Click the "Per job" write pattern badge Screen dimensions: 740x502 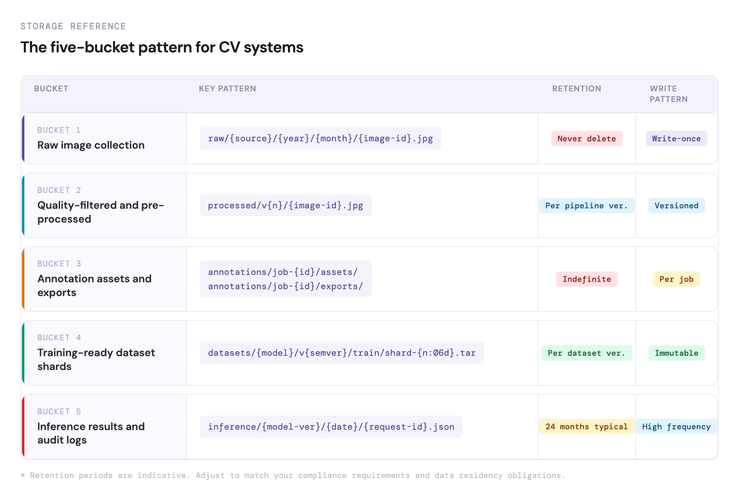click(676, 279)
